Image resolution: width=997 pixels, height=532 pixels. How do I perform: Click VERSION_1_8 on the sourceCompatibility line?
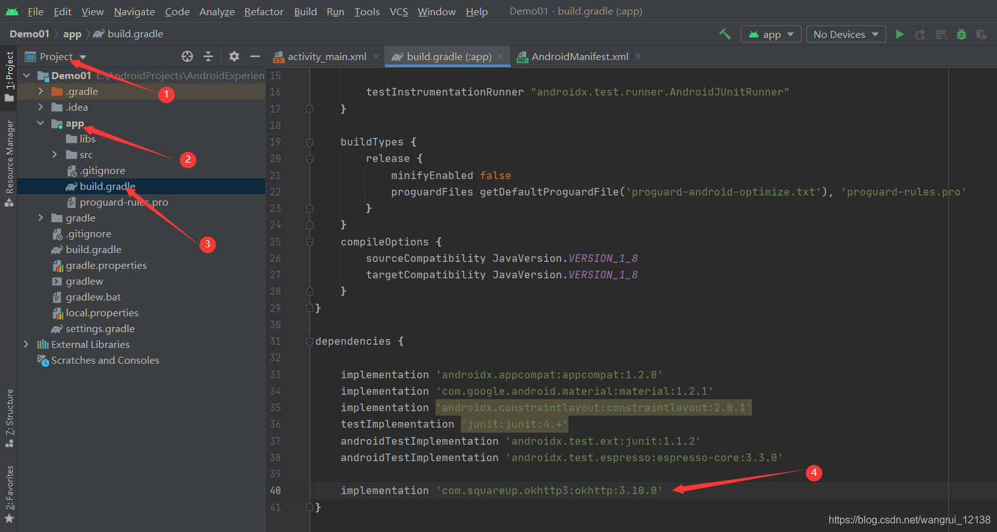(603, 258)
